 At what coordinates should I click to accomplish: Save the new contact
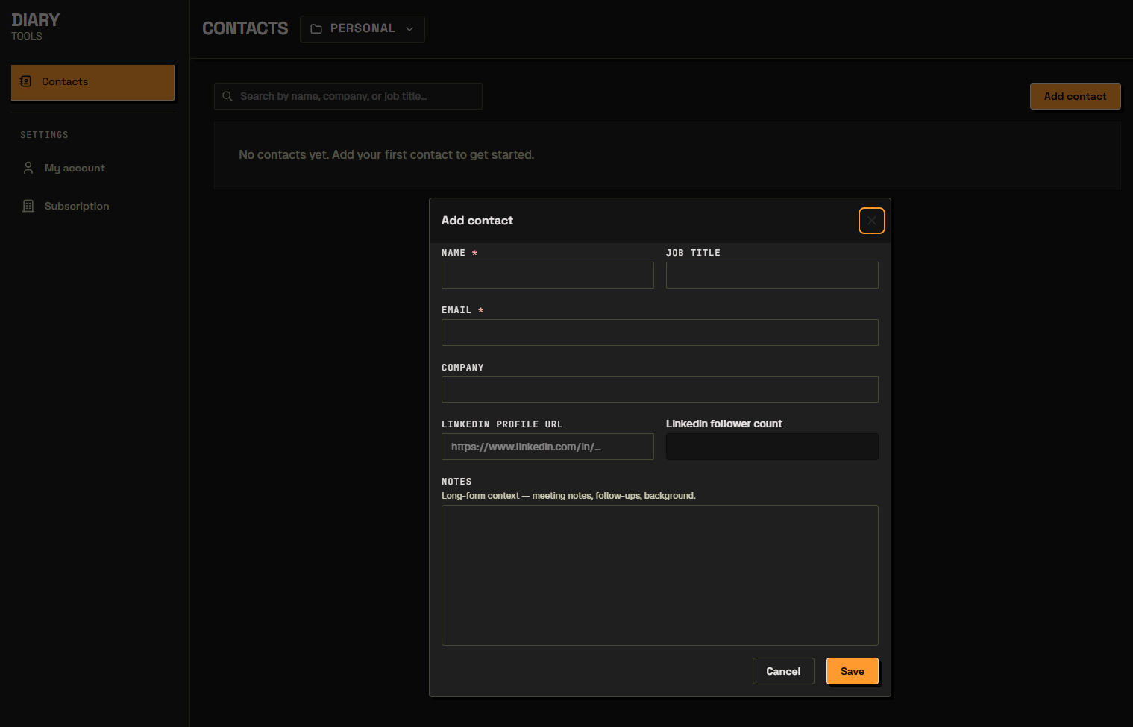[852, 671]
